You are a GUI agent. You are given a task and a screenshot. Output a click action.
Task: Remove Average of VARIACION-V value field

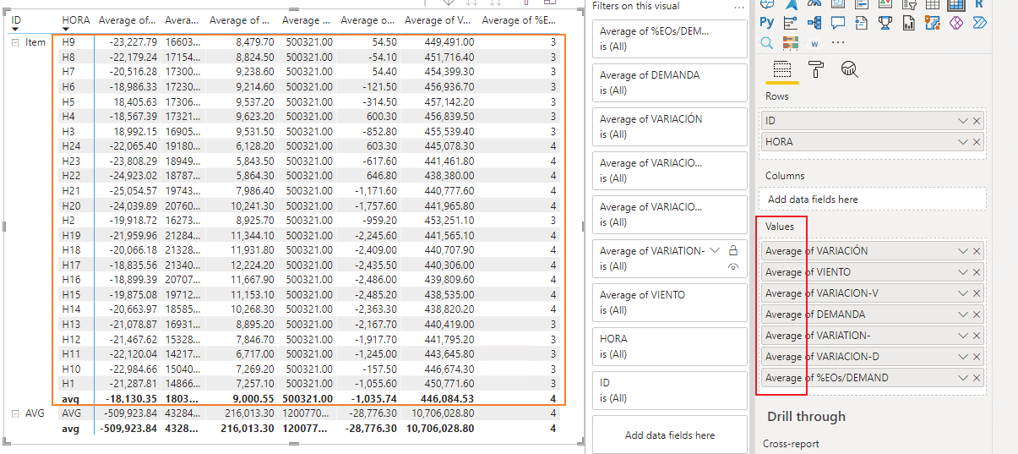(977, 293)
